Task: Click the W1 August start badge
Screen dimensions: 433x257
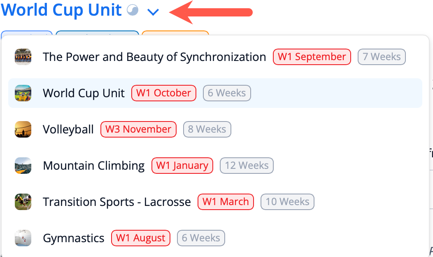Action: click(140, 238)
